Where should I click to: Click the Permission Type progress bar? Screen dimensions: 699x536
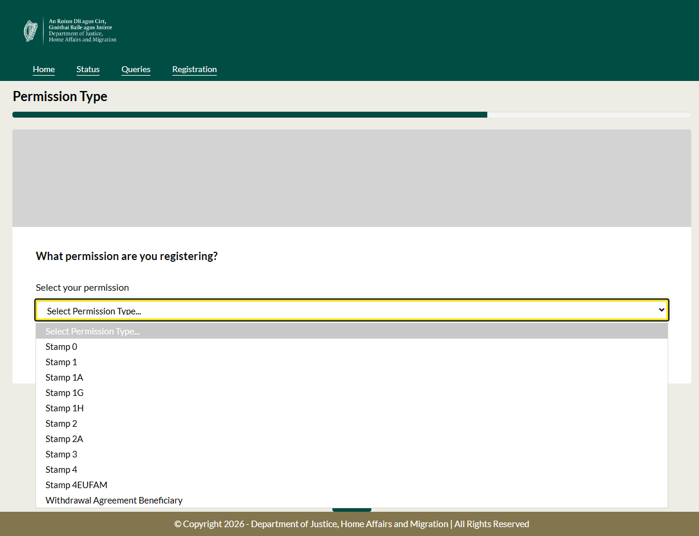click(352, 115)
